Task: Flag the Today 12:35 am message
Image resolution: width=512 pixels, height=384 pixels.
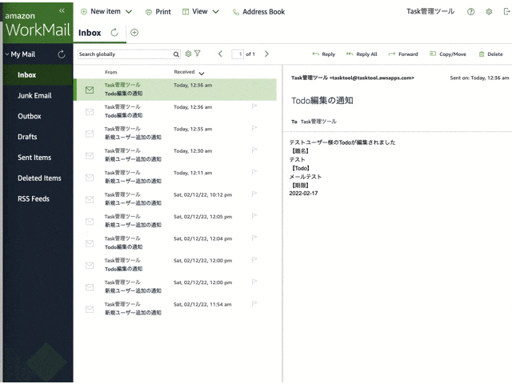Action: tap(254, 128)
